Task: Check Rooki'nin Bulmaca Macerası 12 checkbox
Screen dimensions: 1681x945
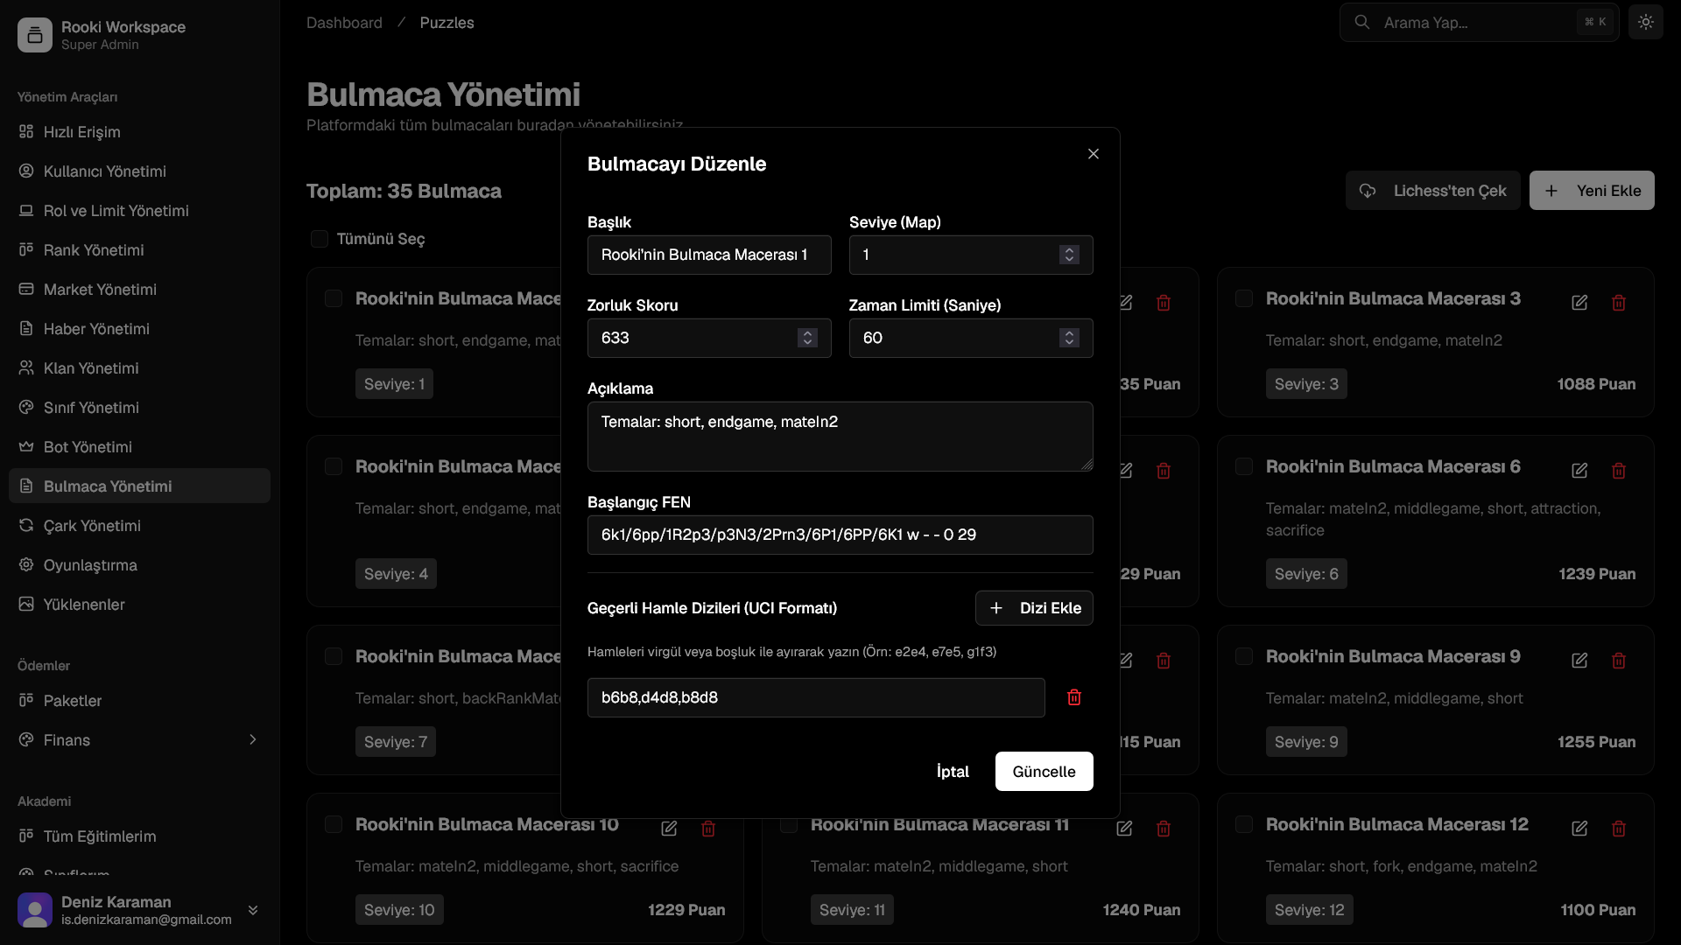Action: coord(1244,824)
